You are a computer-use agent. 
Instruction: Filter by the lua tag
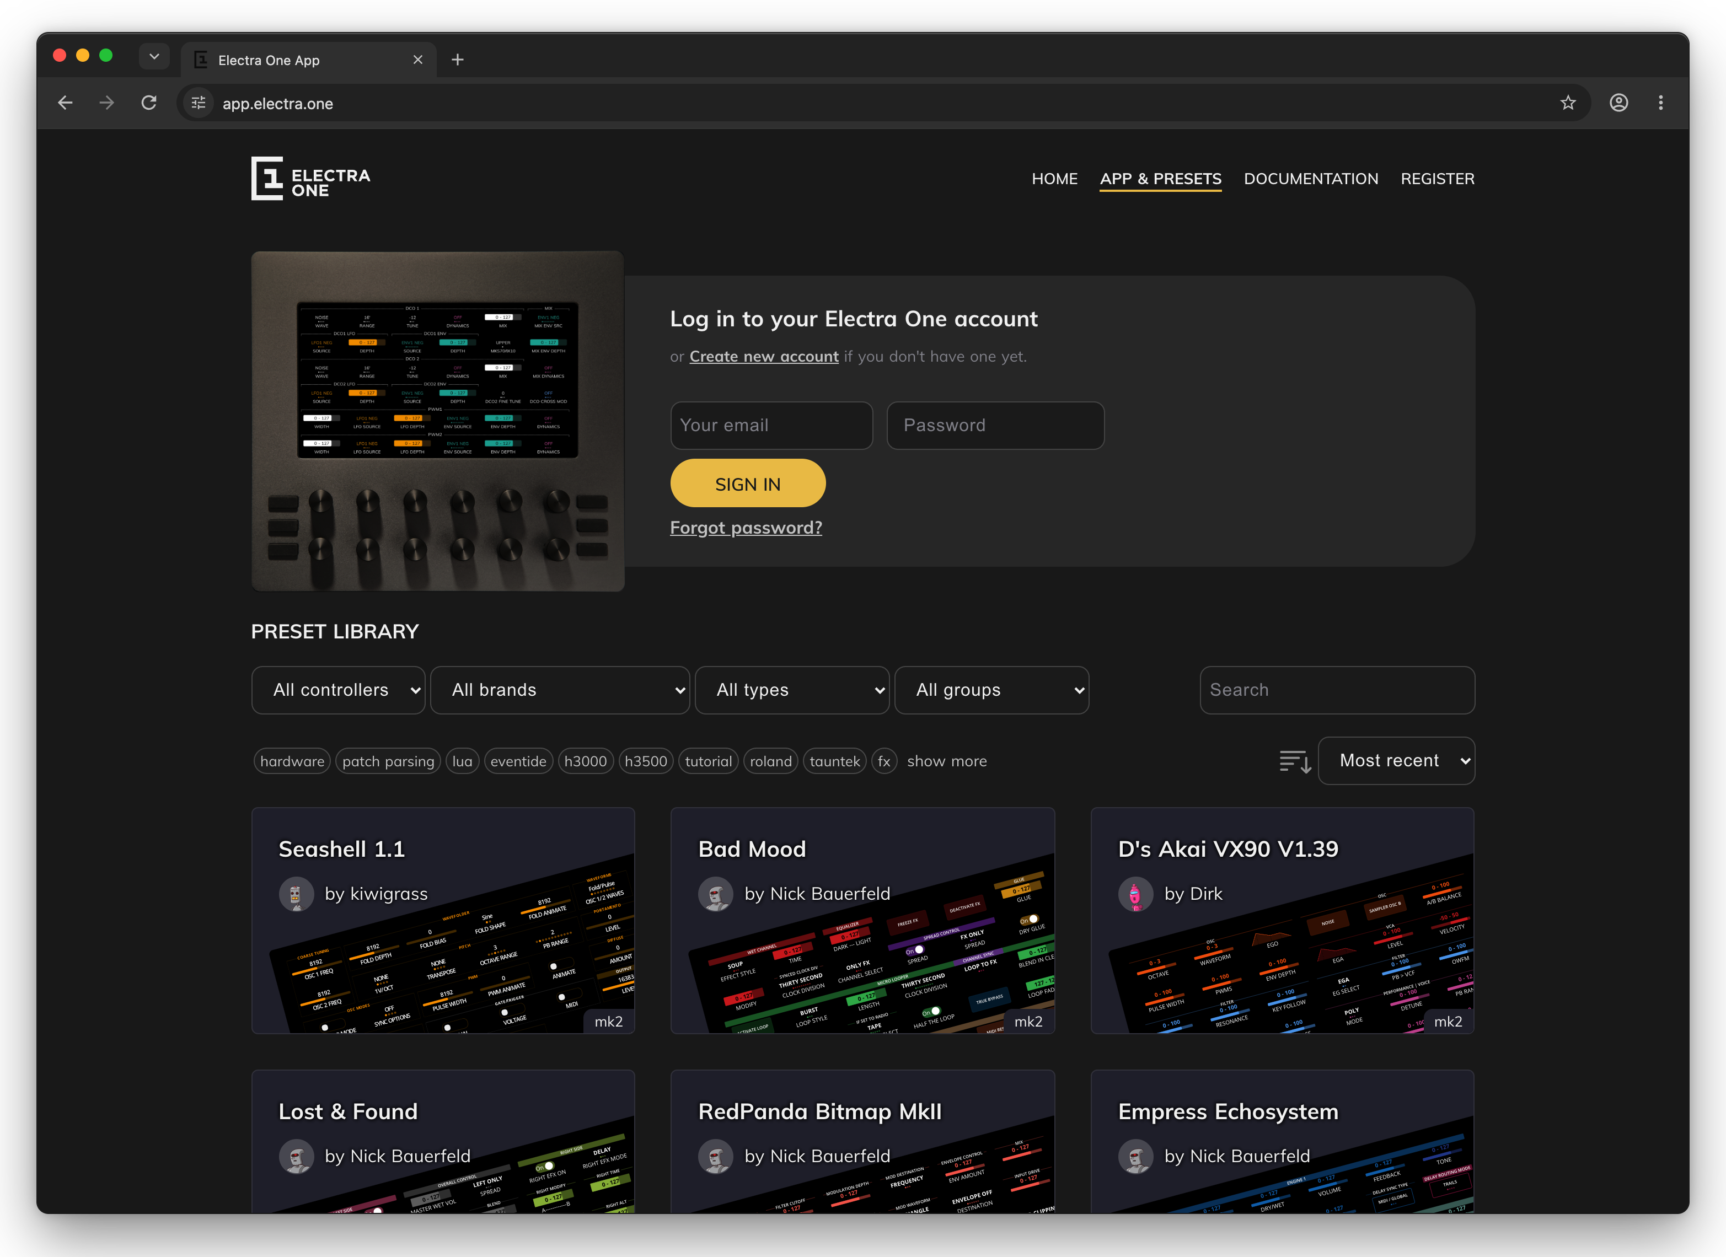(463, 761)
